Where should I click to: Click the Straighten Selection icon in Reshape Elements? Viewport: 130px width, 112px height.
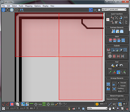(x=113, y=31)
